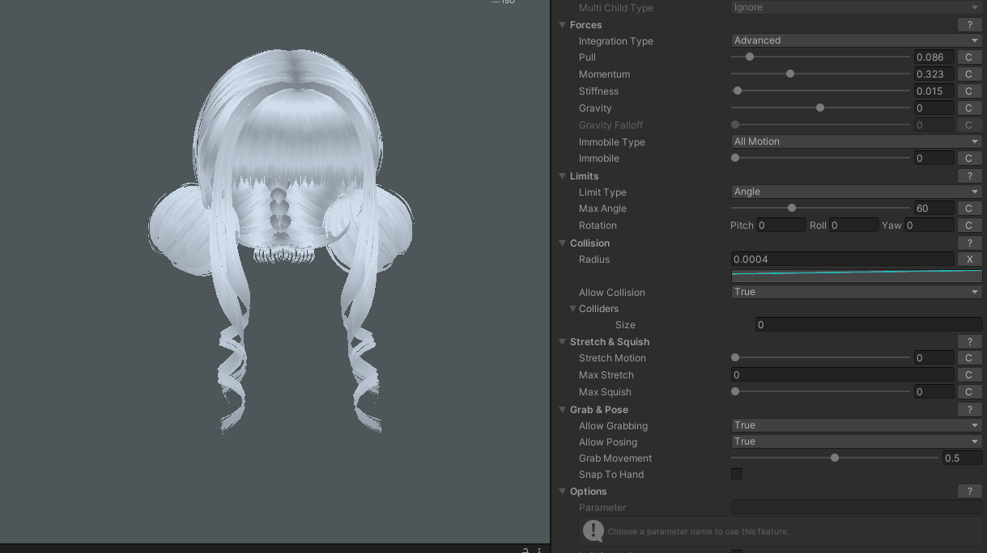Click the Stiffness slider handle
Image resolution: width=987 pixels, height=553 pixels.
tap(738, 91)
